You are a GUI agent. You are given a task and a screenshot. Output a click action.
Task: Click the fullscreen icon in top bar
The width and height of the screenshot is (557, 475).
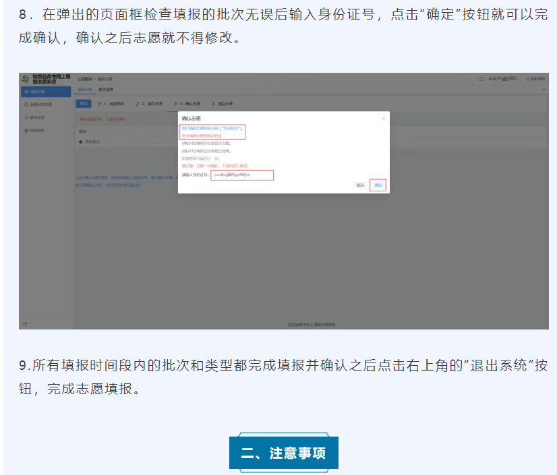click(x=481, y=80)
